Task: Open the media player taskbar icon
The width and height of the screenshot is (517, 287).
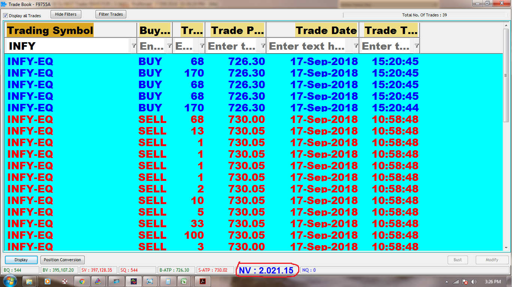Action: [x=47, y=281]
